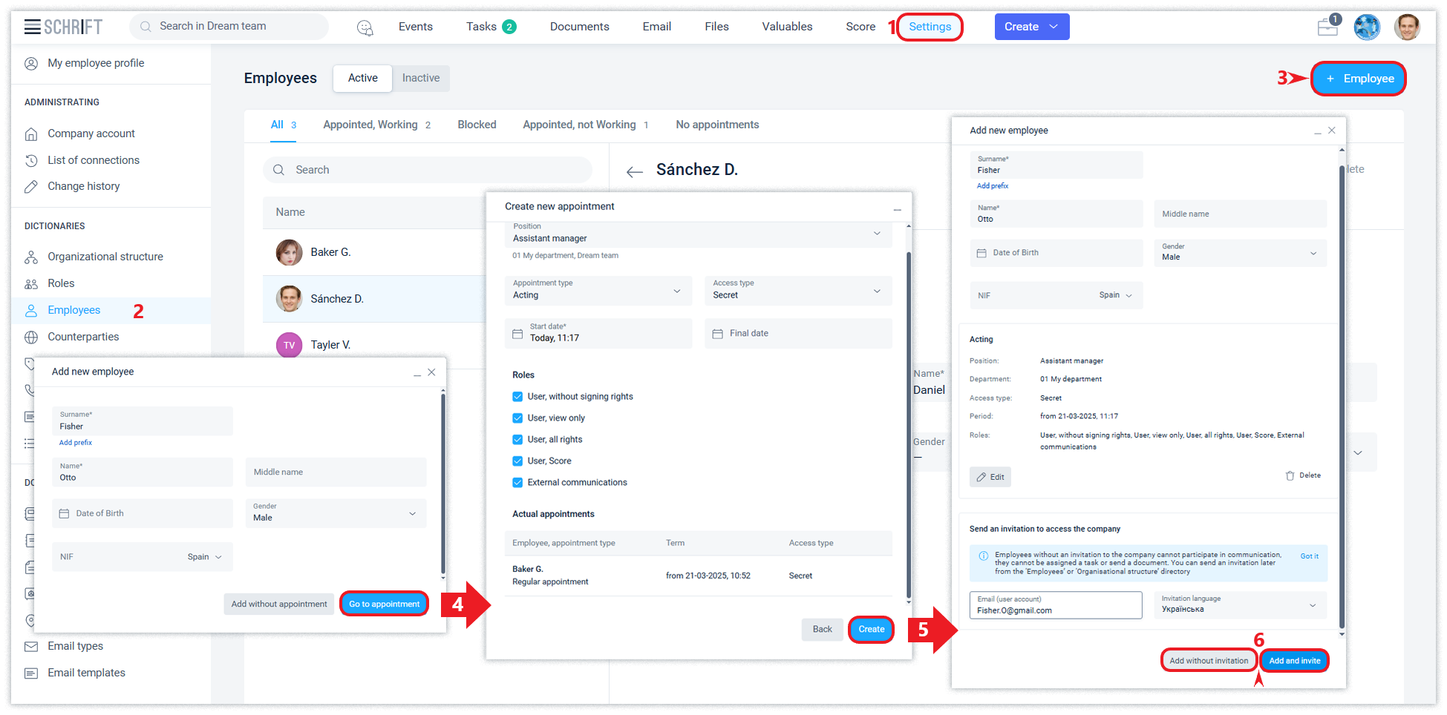Switch to the Inactive employees tab
1447x715 pixels.
(x=420, y=78)
